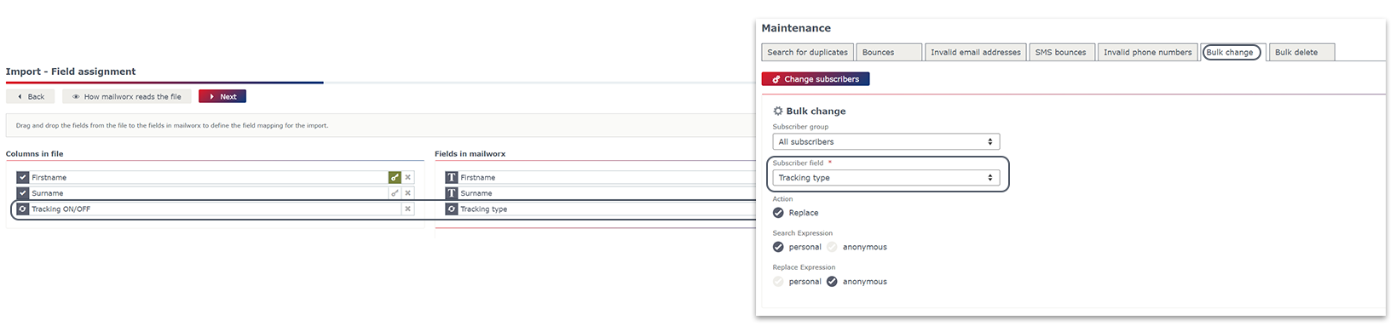1396x332 pixels.
Task: Click the icon beside Tracking type field
Action: (x=452, y=209)
